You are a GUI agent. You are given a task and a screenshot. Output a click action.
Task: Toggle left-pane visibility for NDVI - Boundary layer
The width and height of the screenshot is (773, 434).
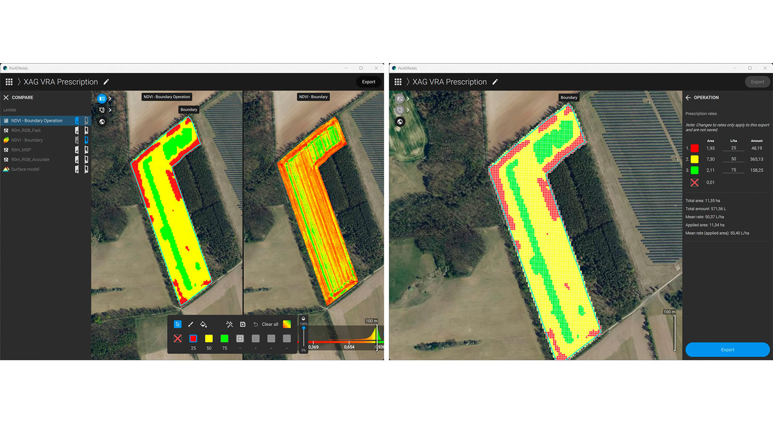tap(77, 140)
